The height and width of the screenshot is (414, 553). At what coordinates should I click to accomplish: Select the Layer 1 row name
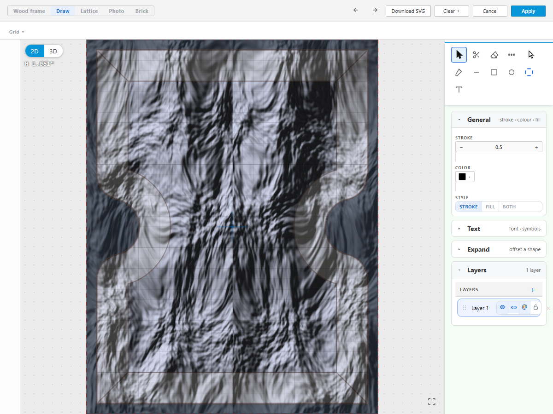point(480,308)
